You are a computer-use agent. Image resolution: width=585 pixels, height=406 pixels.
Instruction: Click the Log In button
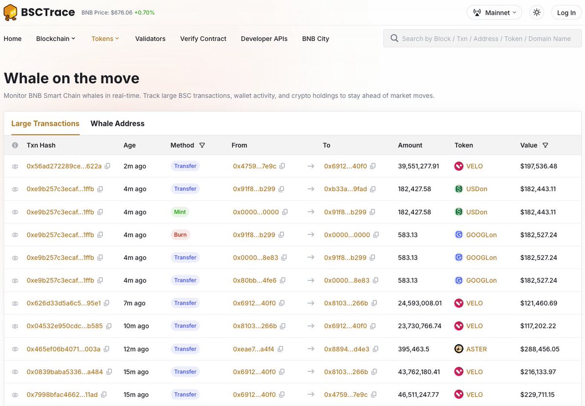[566, 13]
